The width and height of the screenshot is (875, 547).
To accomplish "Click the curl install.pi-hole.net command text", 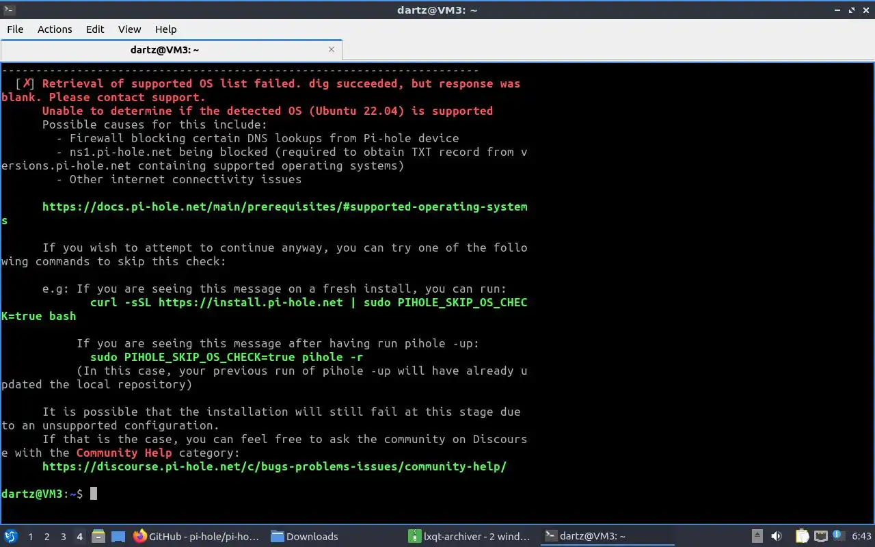I will [x=265, y=309].
